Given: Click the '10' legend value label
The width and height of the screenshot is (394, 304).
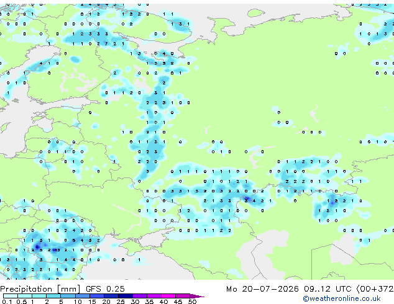Looking at the screenshot, I should [78, 302].
